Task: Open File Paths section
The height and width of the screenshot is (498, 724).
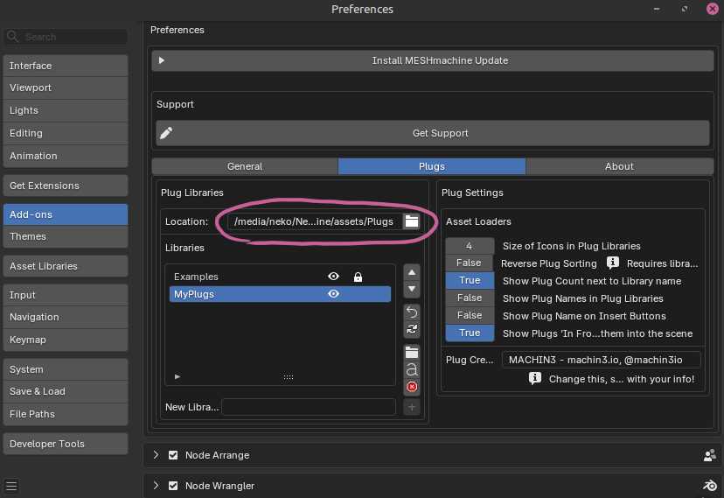Action: tap(66, 414)
